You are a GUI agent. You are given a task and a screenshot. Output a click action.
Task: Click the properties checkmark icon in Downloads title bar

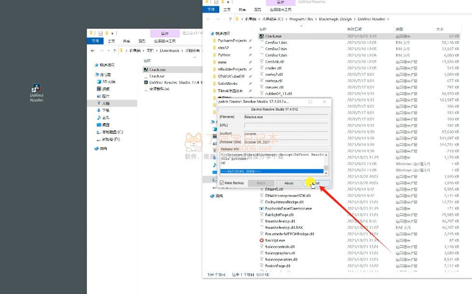tap(100, 33)
